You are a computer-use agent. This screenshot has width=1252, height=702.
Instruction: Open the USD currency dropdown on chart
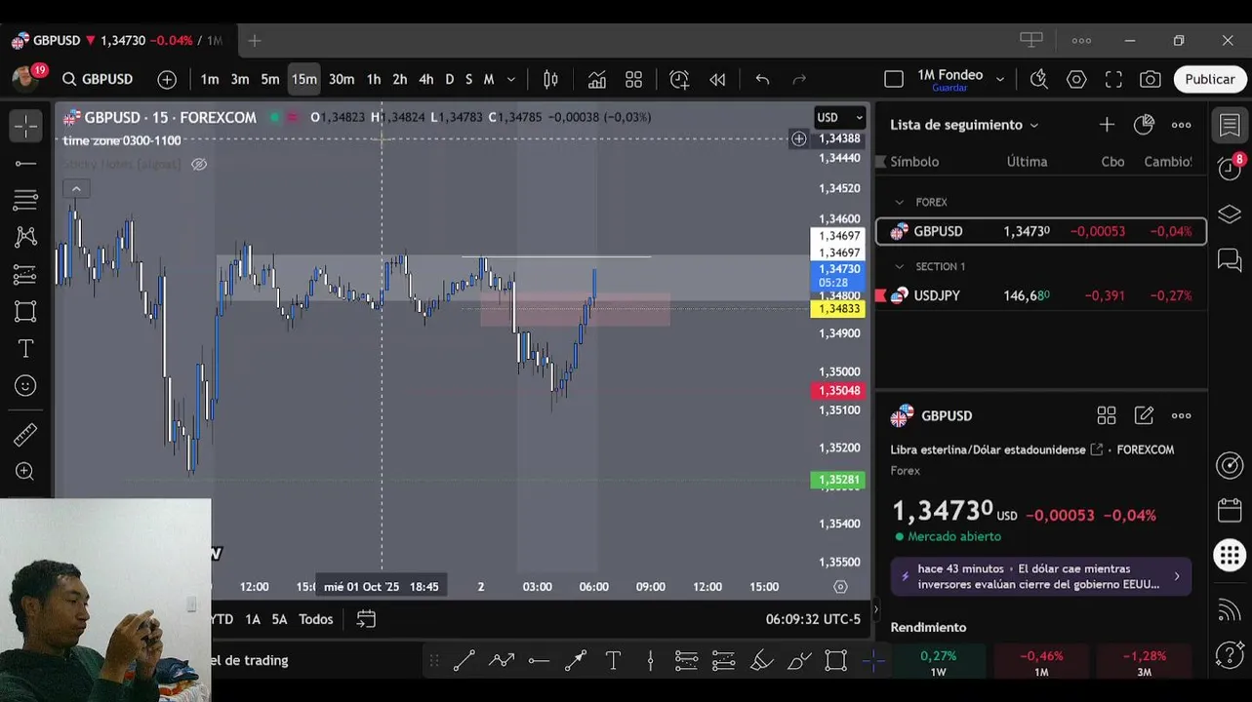point(840,117)
